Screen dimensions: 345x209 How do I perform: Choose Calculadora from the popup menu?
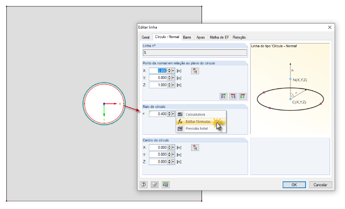click(201, 114)
